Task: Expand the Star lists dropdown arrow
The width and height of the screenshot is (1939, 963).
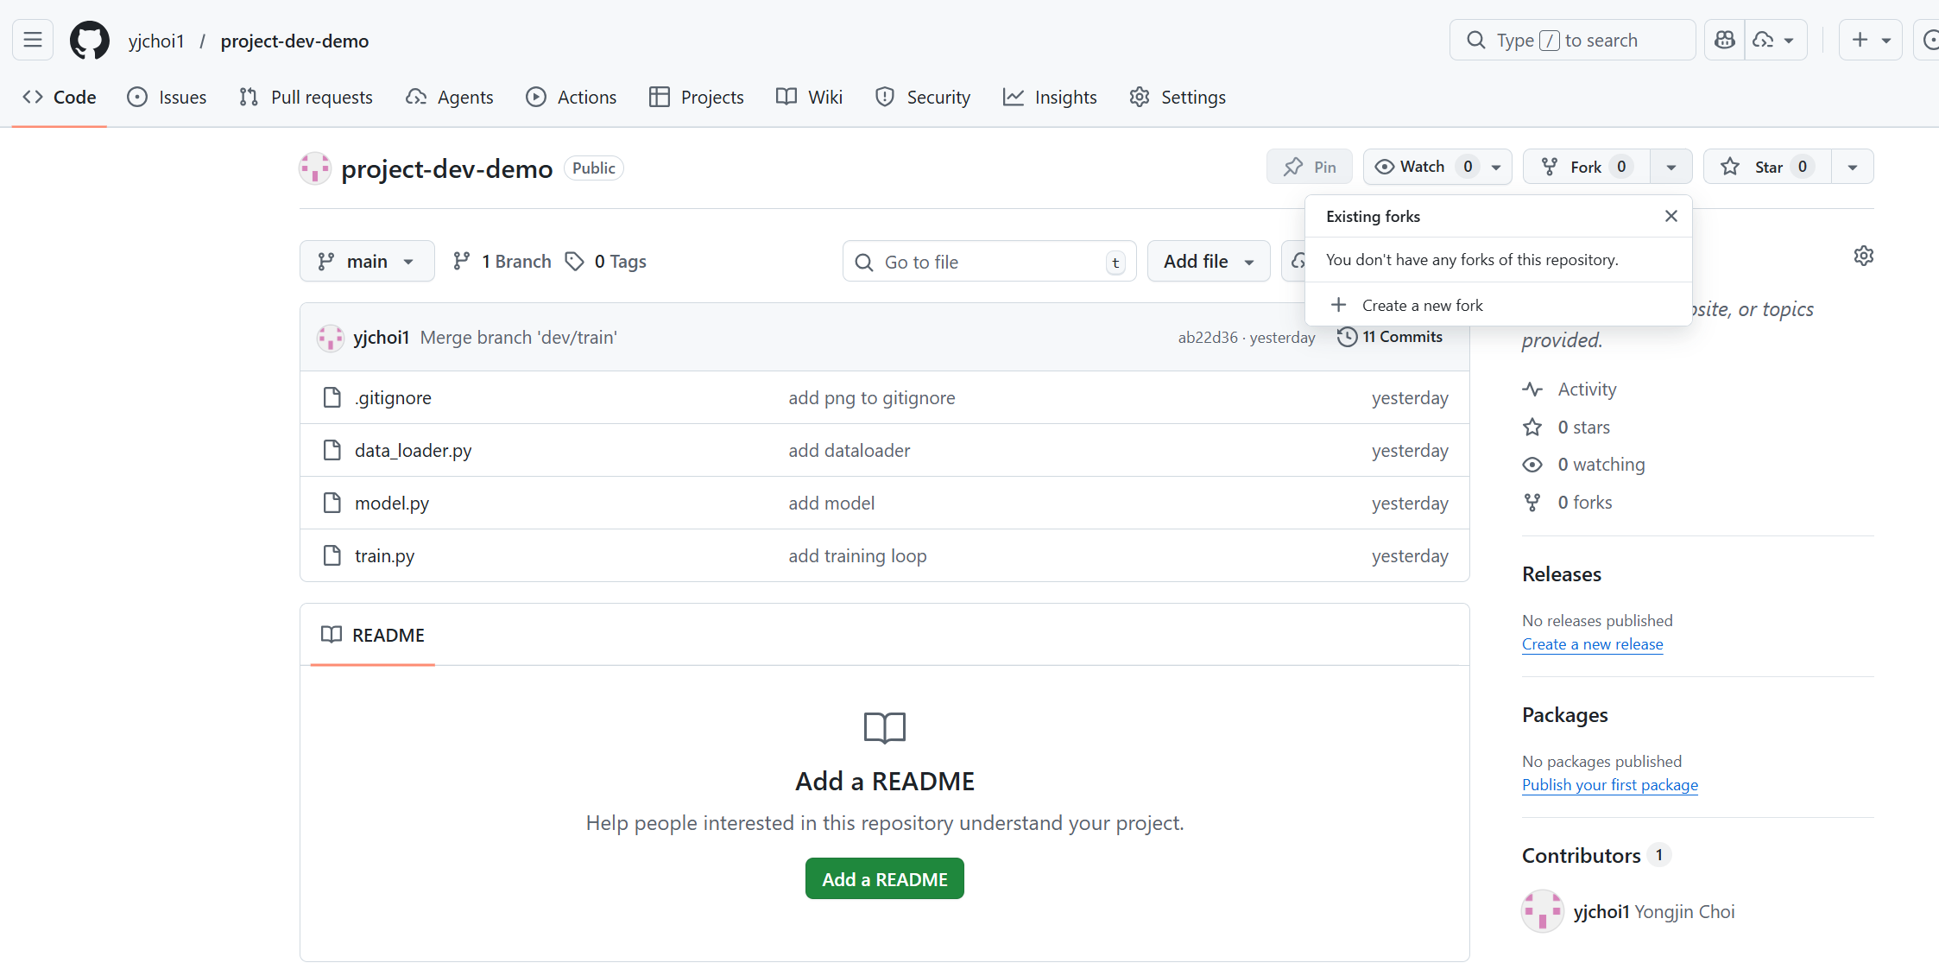Action: tap(1852, 167)
